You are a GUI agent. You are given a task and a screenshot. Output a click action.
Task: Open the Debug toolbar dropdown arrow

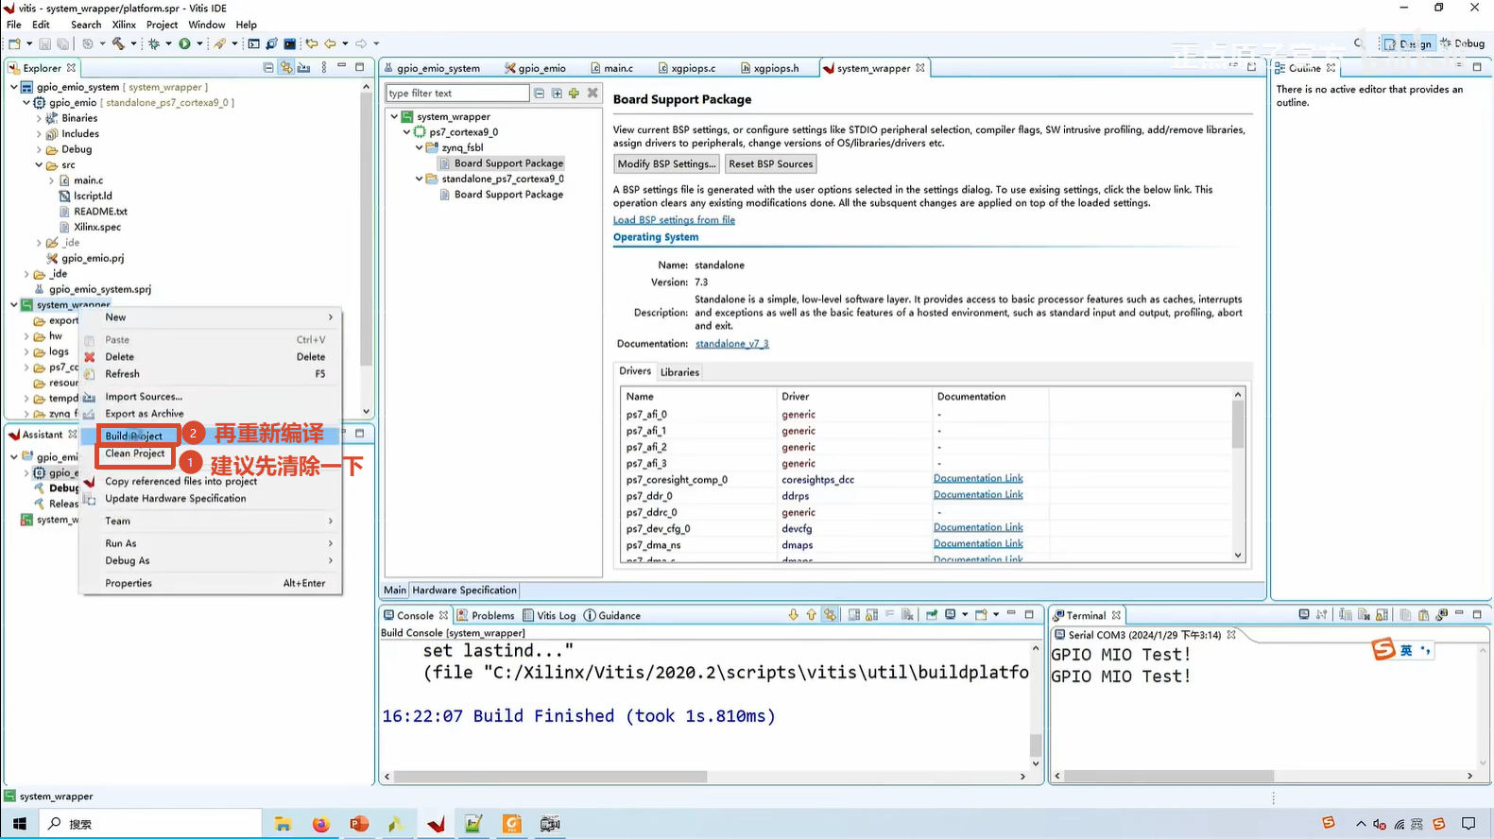(168, 43)
